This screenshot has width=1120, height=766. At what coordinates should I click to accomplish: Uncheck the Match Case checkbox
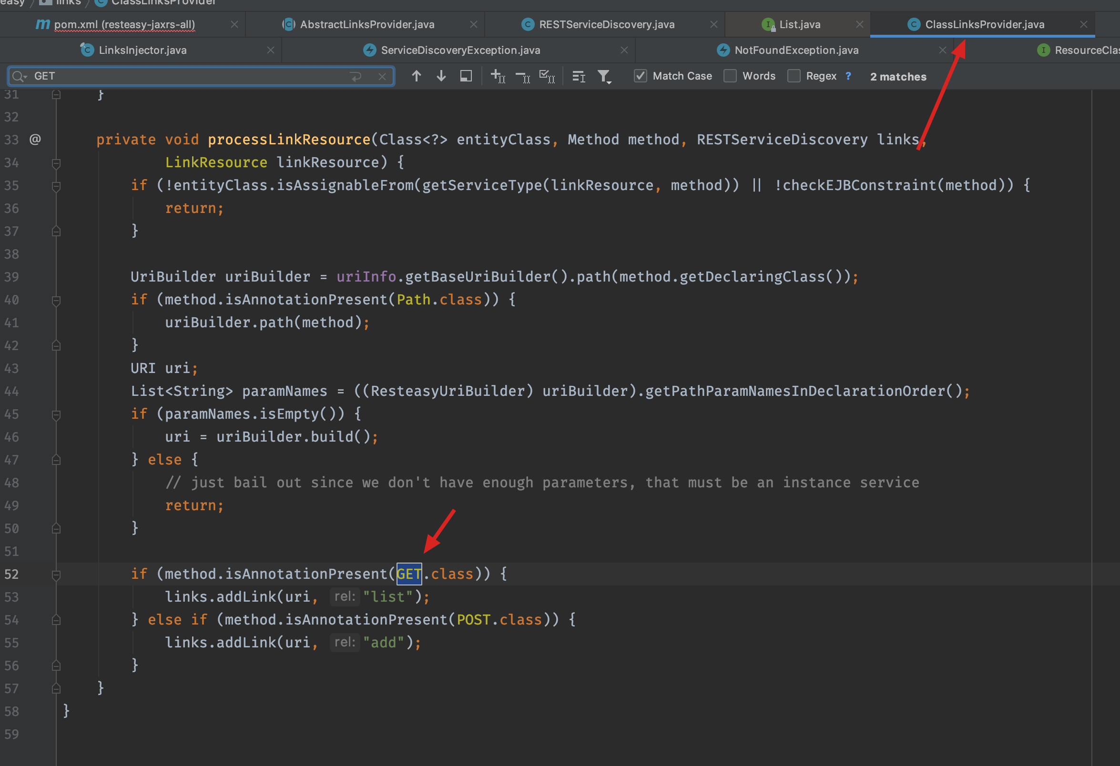(640, 76)
